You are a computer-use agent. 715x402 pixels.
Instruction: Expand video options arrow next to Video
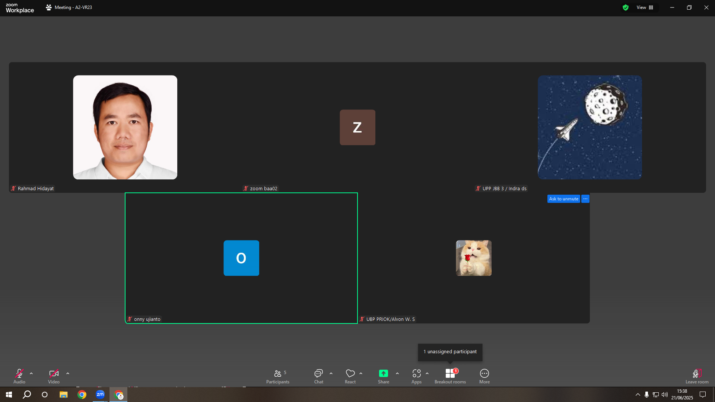pyautogui.click(x=68, y=373)
